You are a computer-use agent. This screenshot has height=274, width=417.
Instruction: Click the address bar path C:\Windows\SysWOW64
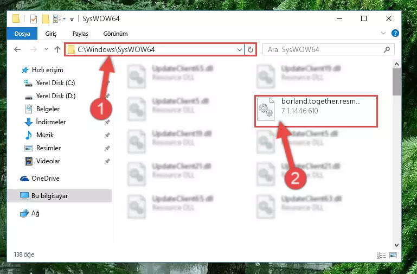click(x=116, y=49)
